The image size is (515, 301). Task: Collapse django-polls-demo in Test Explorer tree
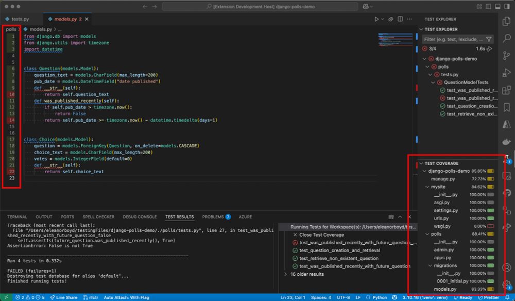[424, 59]
